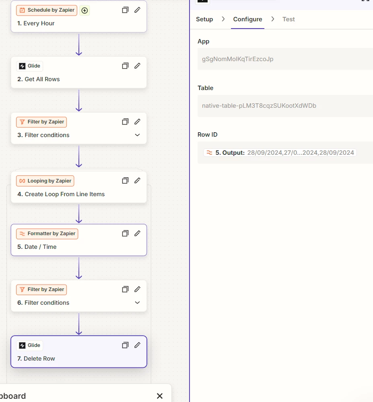Select the 7. Delete Row step
The width and height of the screenshot is (373, 402).
coord(79,352)
